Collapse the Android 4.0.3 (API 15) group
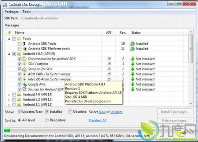The image size is (198, 142). [9, 54]
